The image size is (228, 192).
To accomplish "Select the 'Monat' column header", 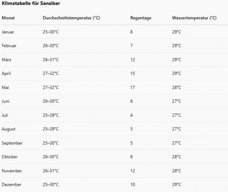I will (8, 18).
